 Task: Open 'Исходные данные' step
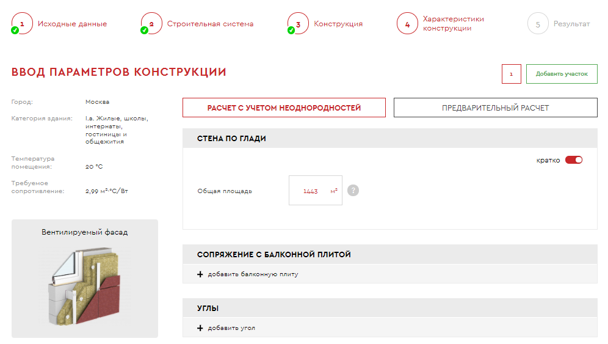coord(72,24)
